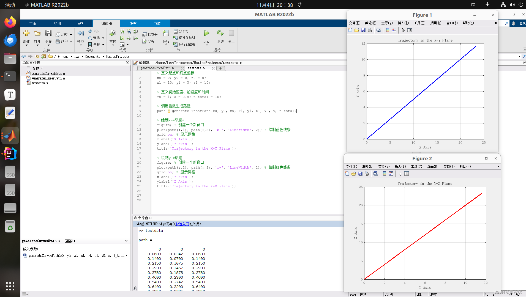Image resolution: width=526 pixels, height=297 pixels.
Task: Collapse the generateCurvedPath.m details panel chevron
Action: tap(126, 241)
